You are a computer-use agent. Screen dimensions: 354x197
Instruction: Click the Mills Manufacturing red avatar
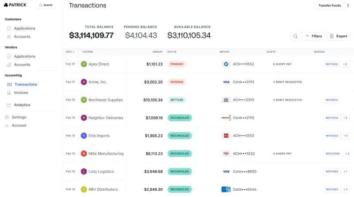pyautogui.click(x=84, y=154)
